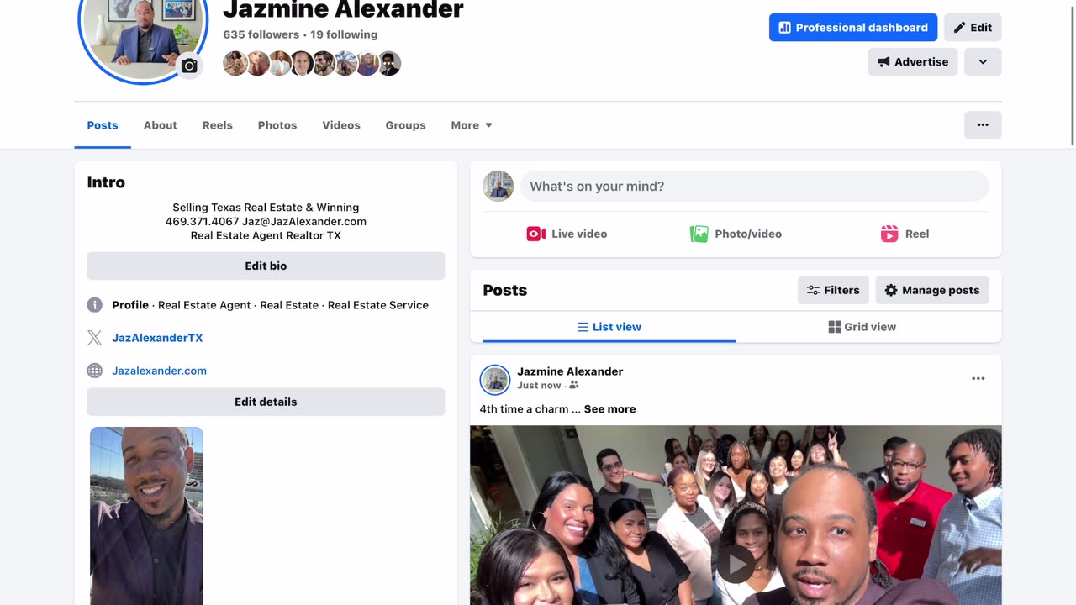Click the What's on your mind field

point(753,187)
